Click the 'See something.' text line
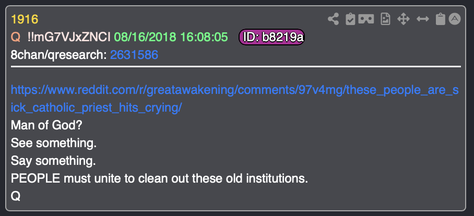Screen dimensions: 474x216 [x=54, y=143]
